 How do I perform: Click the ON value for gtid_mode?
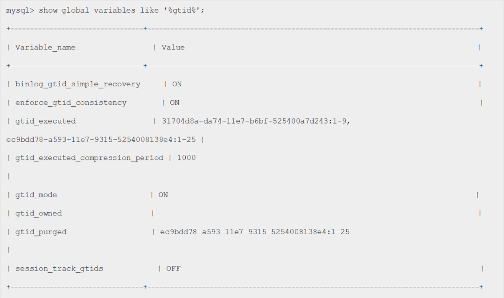163,194
